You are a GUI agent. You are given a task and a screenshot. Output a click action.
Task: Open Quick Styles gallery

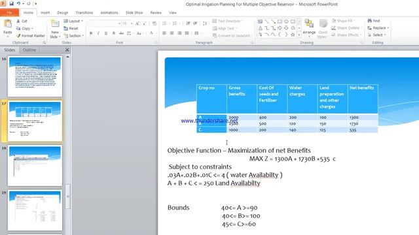click(x=323, y=29)
